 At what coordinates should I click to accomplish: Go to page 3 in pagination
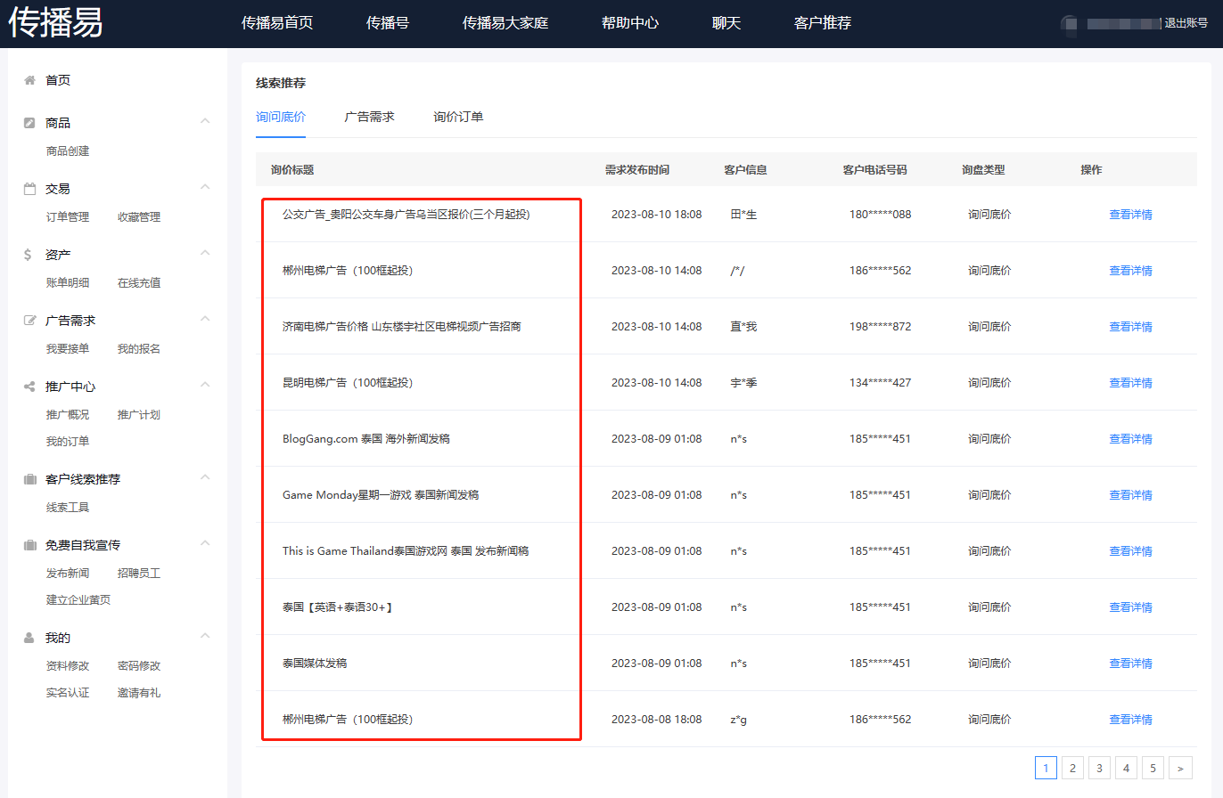(x=1099, y=767)
